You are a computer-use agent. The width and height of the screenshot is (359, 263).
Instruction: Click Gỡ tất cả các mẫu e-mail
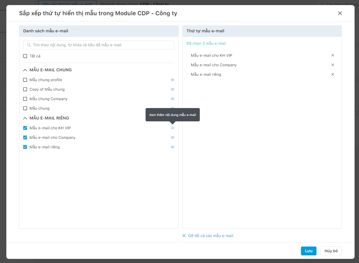[x=208, y=236]
